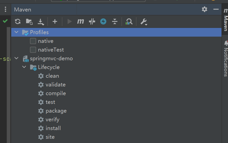The image size is (228, 143).
Task: Collapse the Lifecycle node
Action: [24, 67]
